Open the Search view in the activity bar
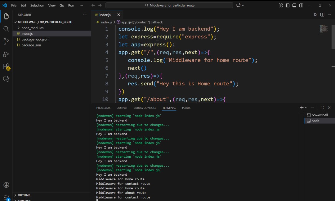This screenshot has width=335, height=201. coord(6,28)
